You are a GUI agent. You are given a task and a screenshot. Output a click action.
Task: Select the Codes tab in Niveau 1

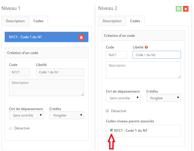38,21
